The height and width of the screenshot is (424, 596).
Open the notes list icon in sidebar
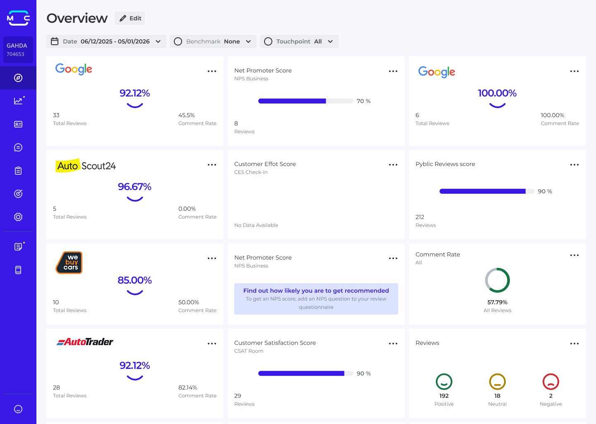[x=18, y=247]
